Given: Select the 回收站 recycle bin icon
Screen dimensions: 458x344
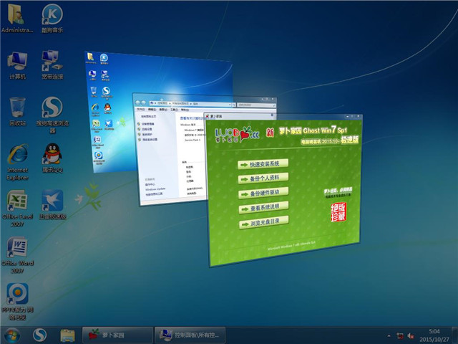Looking at the screenshot, I should [17, 112].
